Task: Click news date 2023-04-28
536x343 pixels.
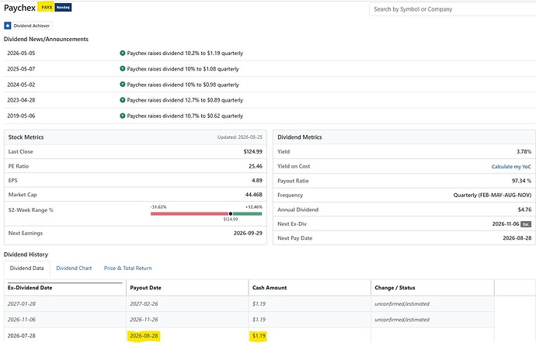Action: (x=21, y=100)
